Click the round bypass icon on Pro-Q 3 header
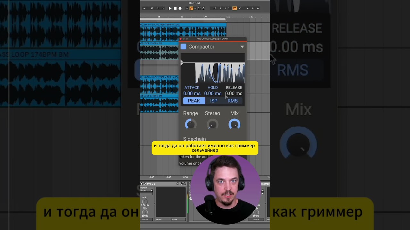The image size is (410, 230). (178, 184)
